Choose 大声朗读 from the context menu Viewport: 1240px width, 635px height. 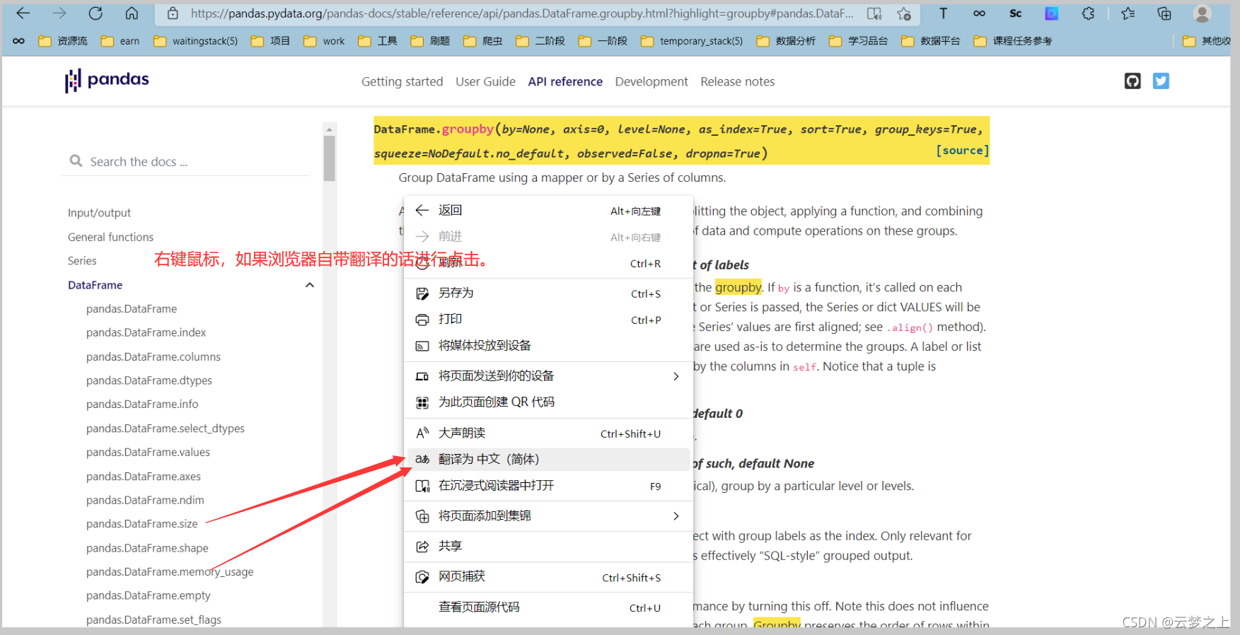[548, 433]
